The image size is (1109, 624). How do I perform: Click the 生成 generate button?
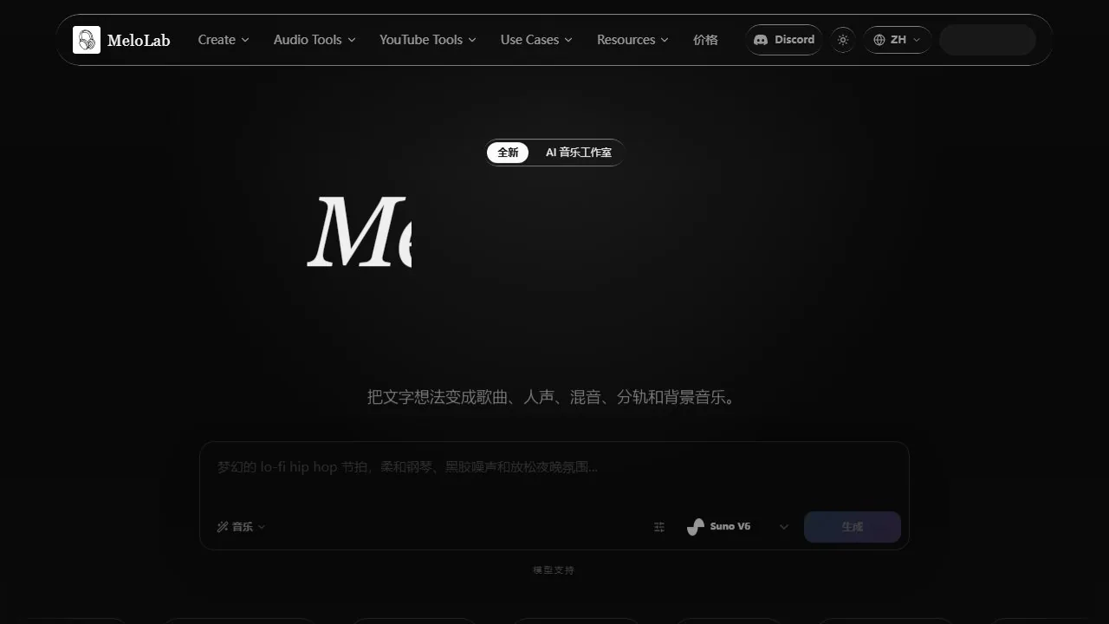[853, 527]
